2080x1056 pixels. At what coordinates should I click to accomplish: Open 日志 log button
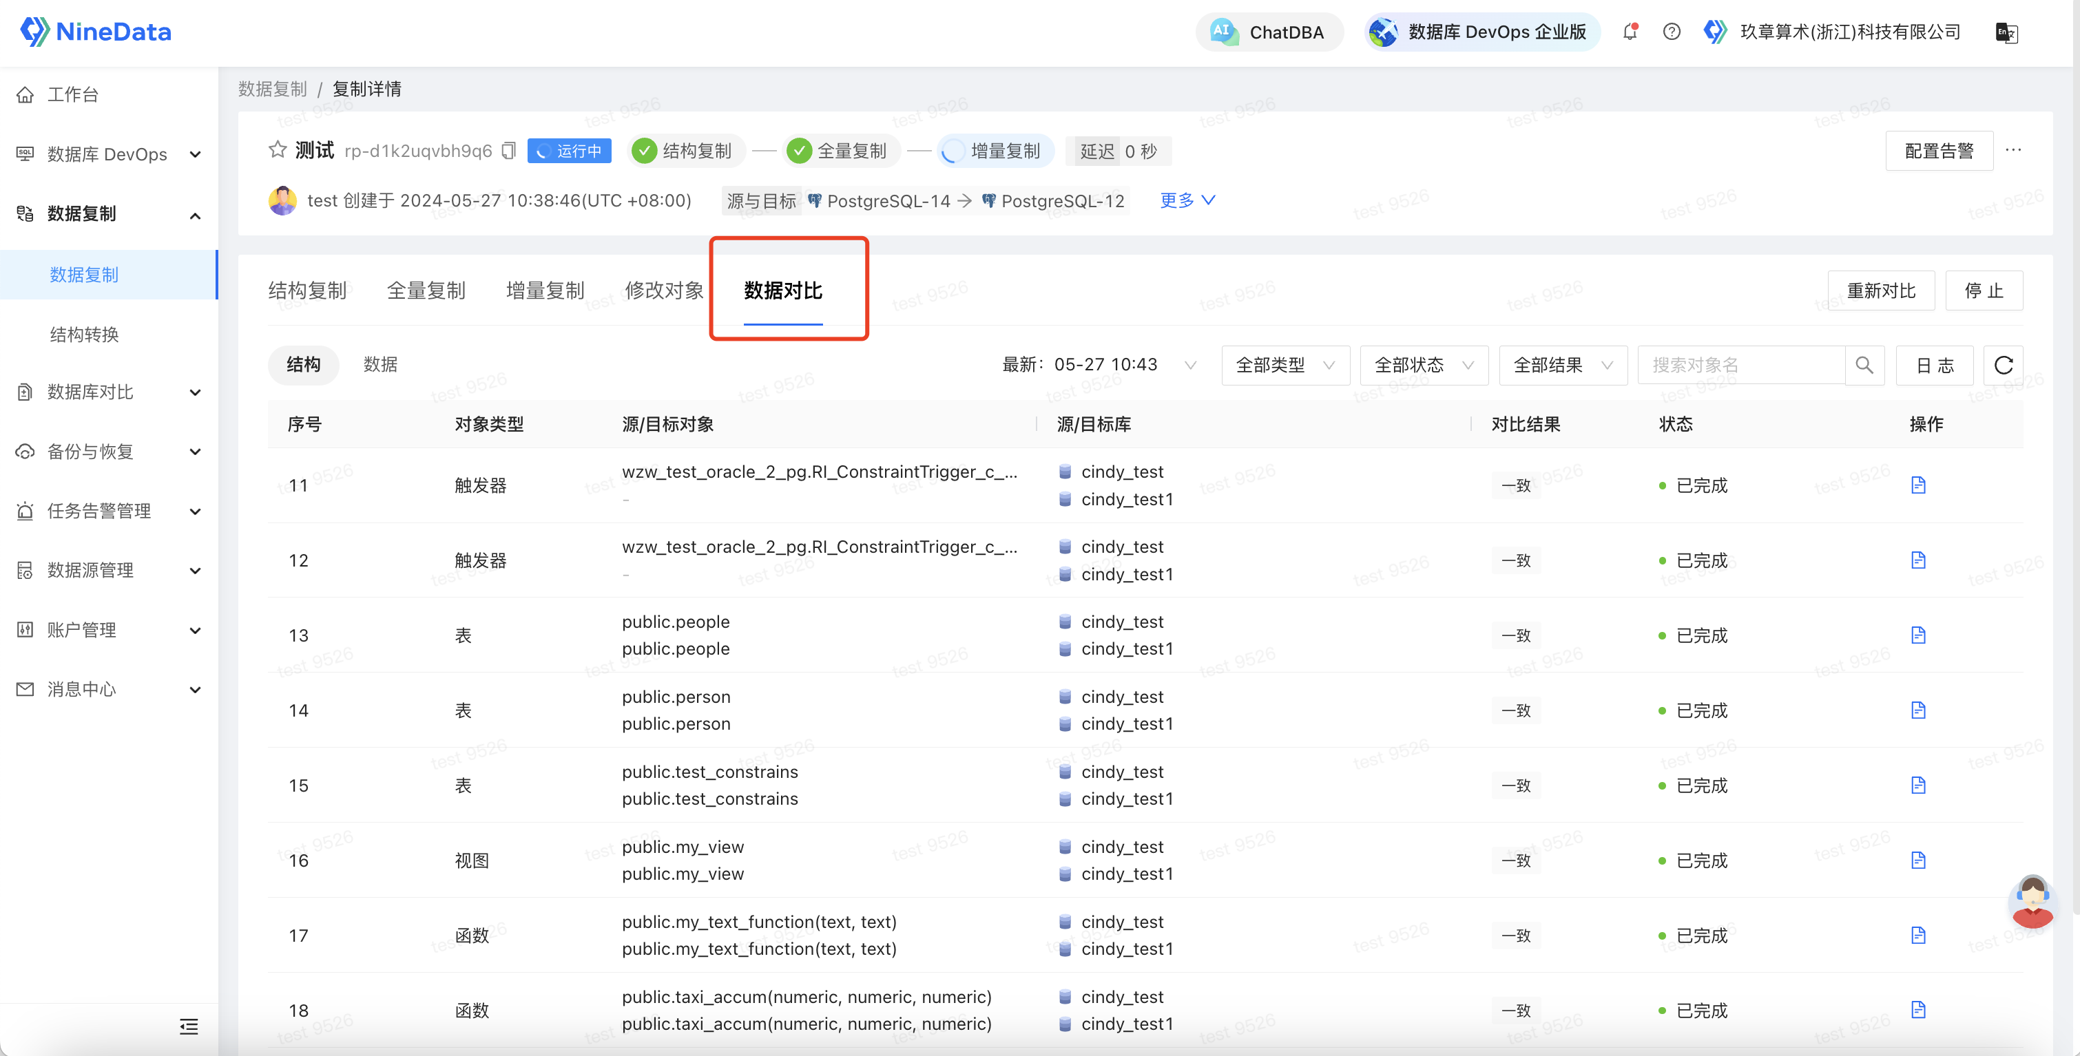coord(1934,365)
